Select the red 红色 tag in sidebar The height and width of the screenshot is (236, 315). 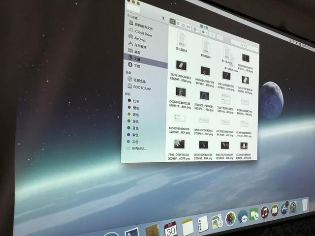click(135, 101)
